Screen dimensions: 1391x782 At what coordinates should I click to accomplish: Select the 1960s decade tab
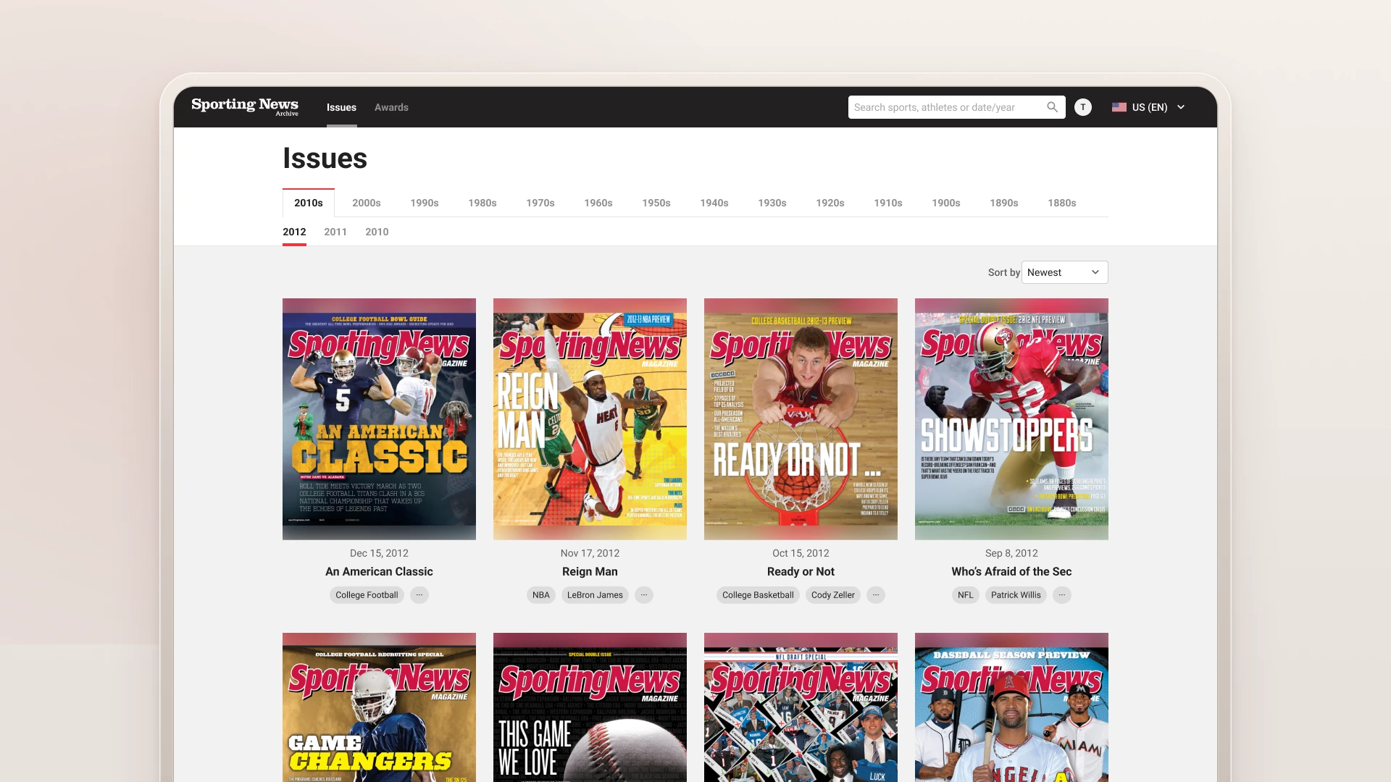point(598,203)
